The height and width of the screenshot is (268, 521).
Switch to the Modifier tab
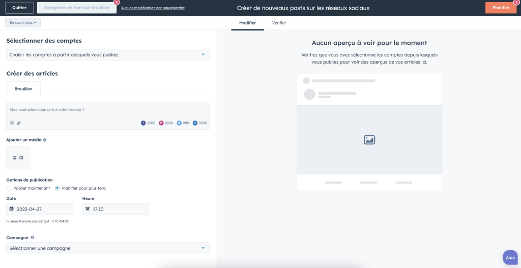point(248,23)
